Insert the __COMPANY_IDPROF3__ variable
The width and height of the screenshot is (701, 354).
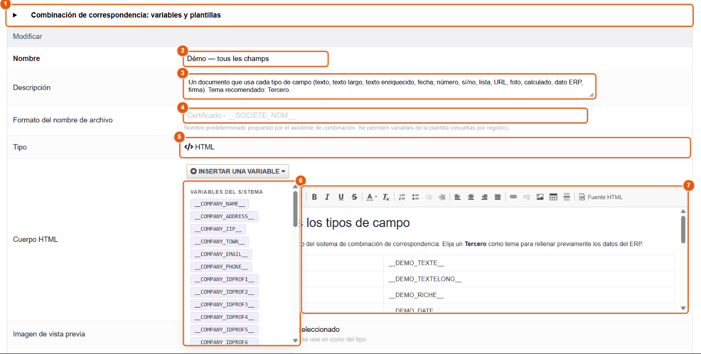click(224, 304)
